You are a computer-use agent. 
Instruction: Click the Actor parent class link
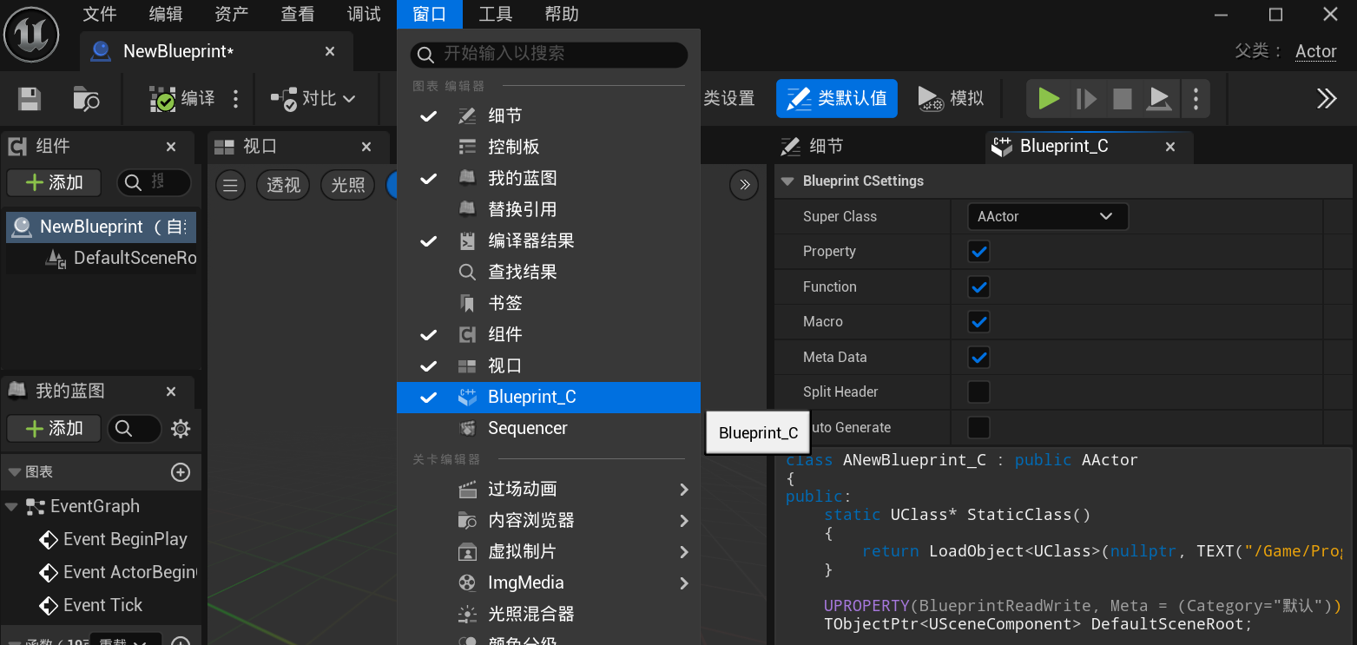coord(1315,51)
